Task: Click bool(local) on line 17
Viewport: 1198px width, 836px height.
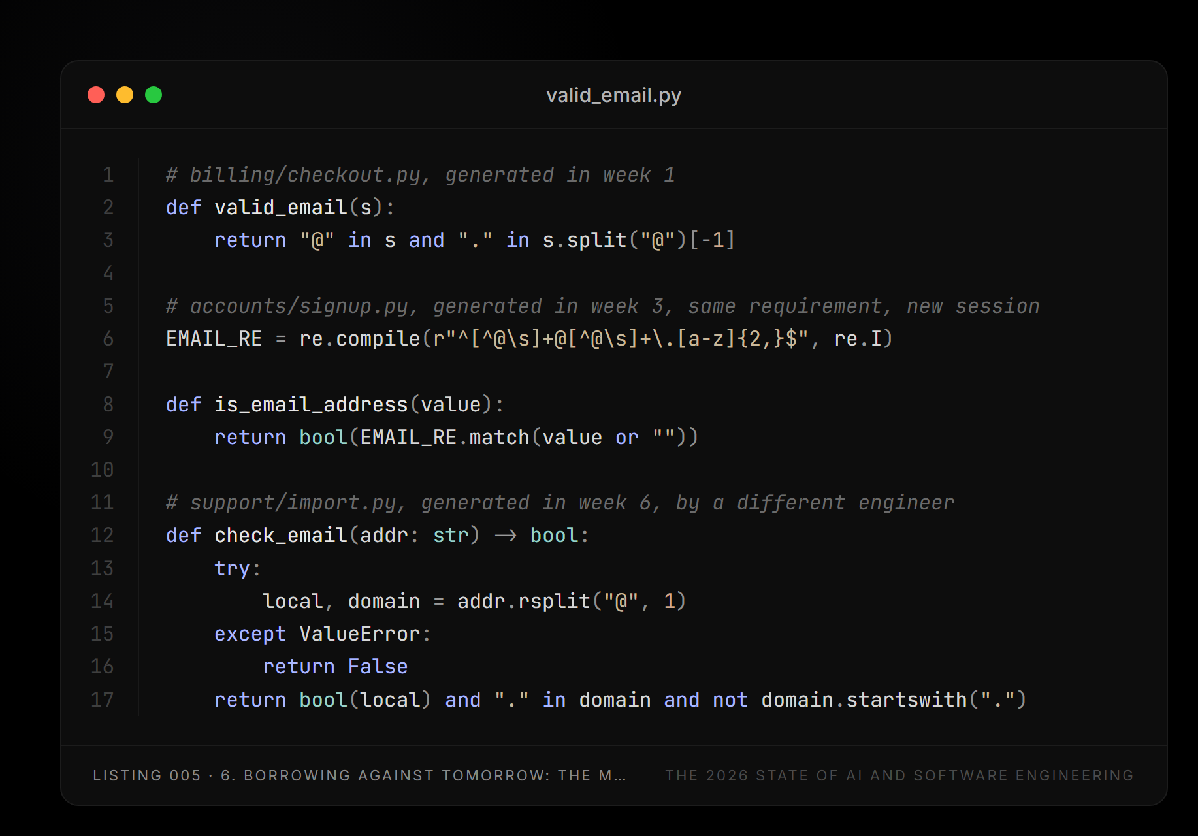Action: [364, 700]
